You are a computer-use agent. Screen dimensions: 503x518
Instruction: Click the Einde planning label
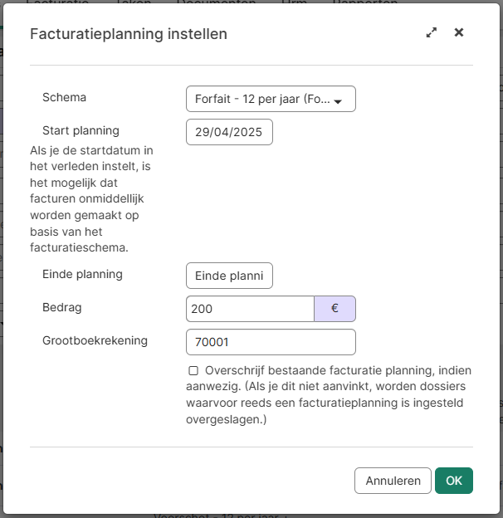pos(82,274)
